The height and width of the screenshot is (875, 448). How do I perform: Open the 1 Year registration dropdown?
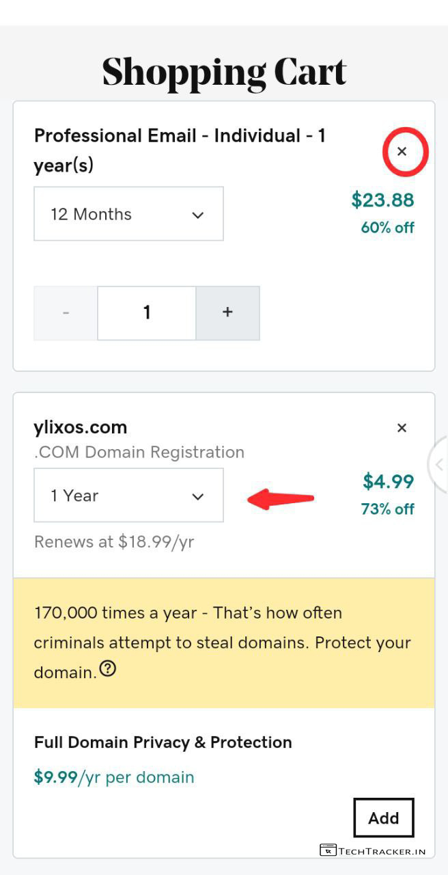128,496
